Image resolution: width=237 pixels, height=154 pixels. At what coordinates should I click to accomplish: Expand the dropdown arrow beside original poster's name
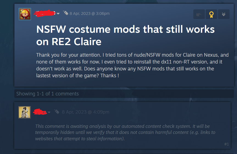[58, 14]
